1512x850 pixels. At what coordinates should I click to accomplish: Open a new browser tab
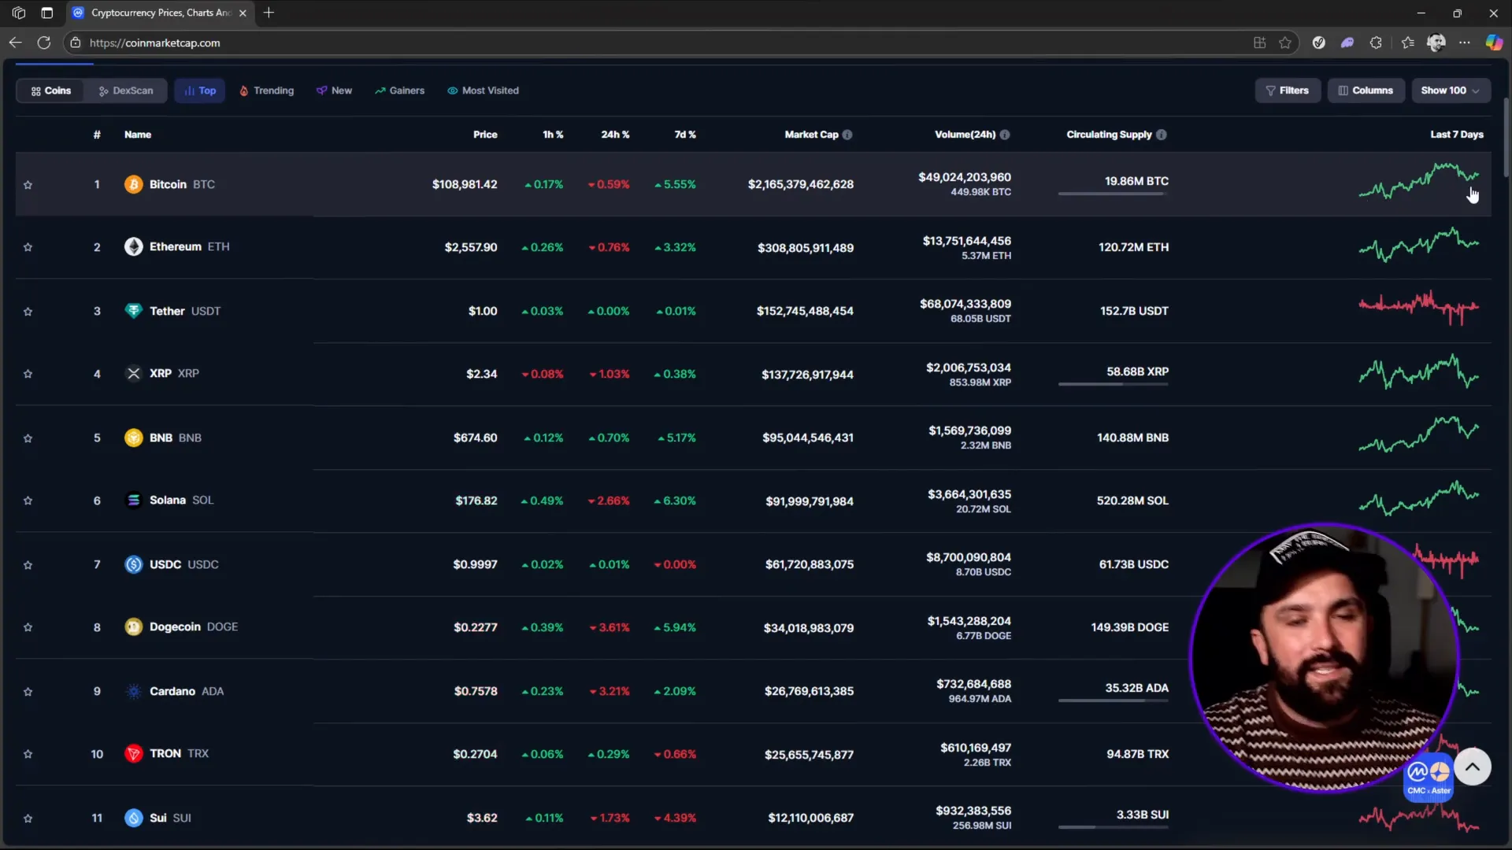(269, 13)
